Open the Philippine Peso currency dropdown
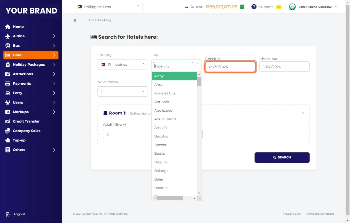The width and height of the screenshot is (350, 223). [108, 7]
